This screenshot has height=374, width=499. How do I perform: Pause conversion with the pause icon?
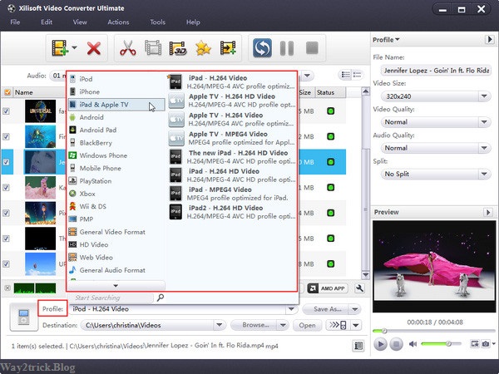tap(287, 48)
